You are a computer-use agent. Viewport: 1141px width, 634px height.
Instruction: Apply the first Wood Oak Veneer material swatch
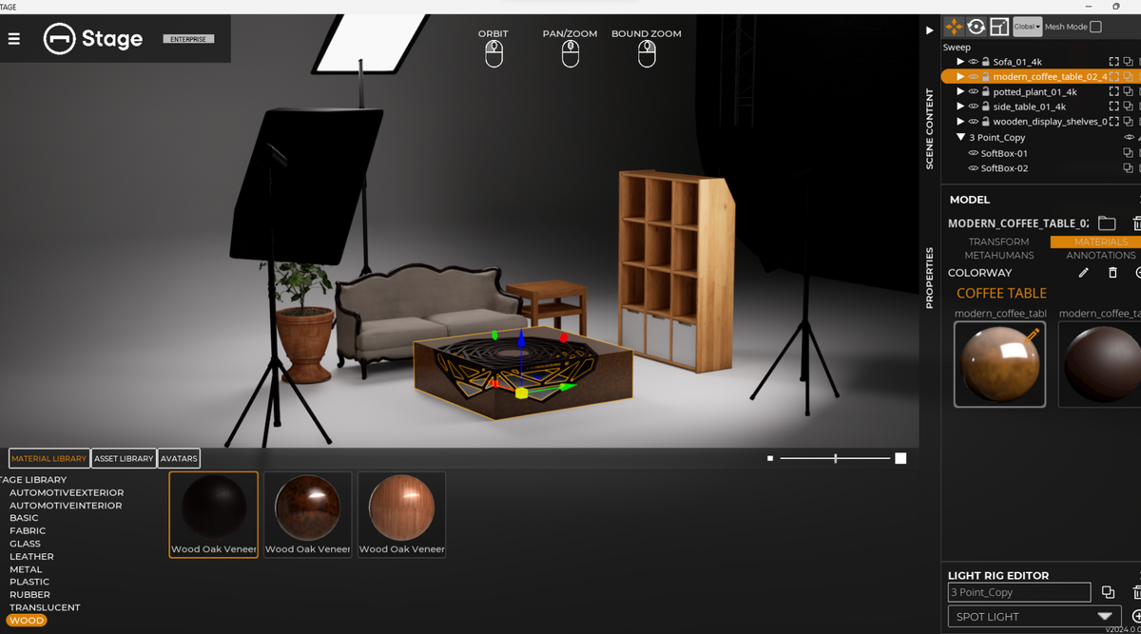212,510
